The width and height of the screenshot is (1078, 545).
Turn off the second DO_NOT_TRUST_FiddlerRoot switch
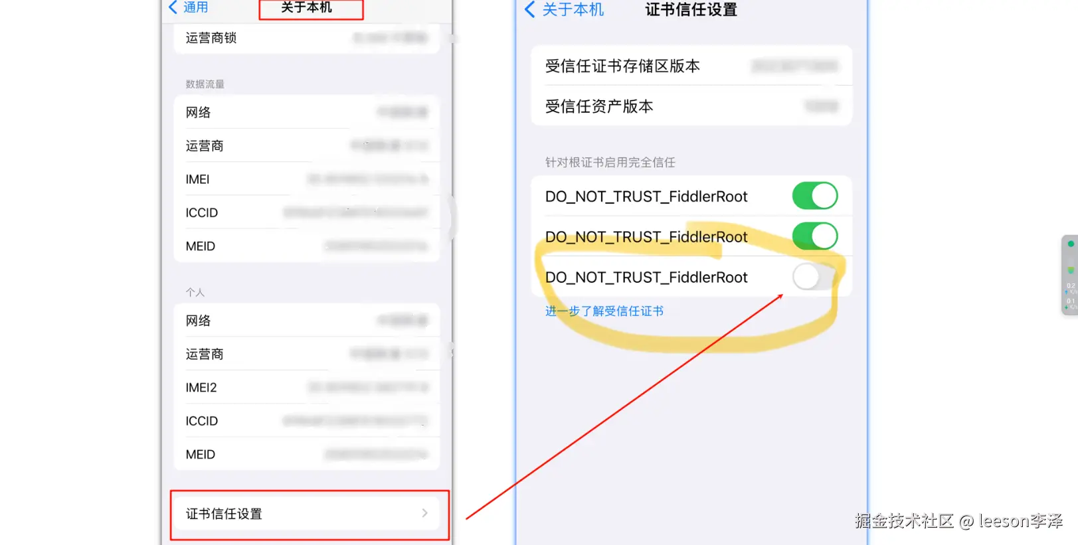(815, 236)
